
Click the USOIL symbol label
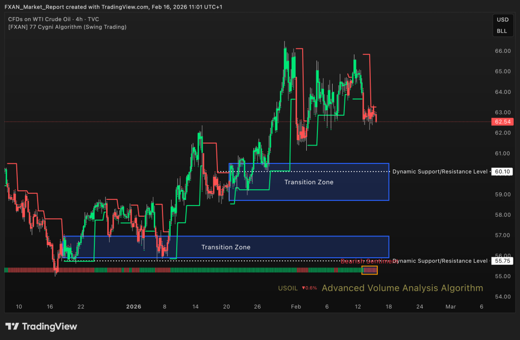click(288, 288)
